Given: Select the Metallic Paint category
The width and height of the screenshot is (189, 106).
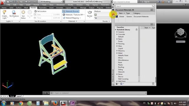Looking at the screenshot, I should [123, 56].
